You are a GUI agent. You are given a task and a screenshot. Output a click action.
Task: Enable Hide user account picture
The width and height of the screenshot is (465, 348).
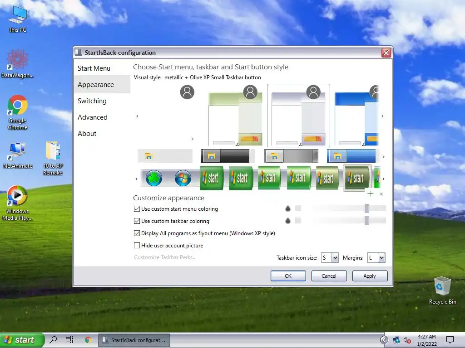pos(137,245)
